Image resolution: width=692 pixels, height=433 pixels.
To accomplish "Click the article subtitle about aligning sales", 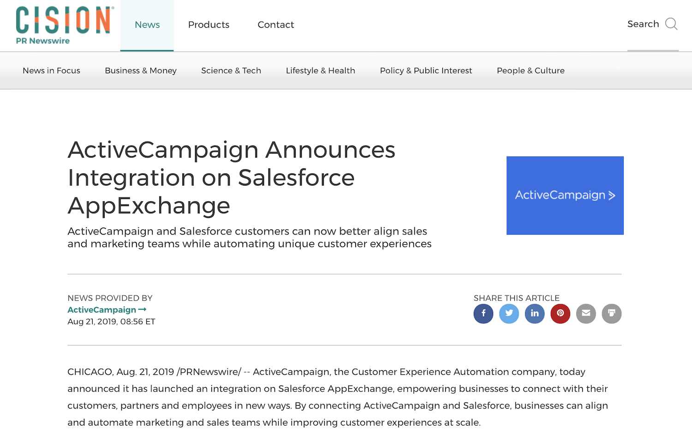I will click(250, 237).
